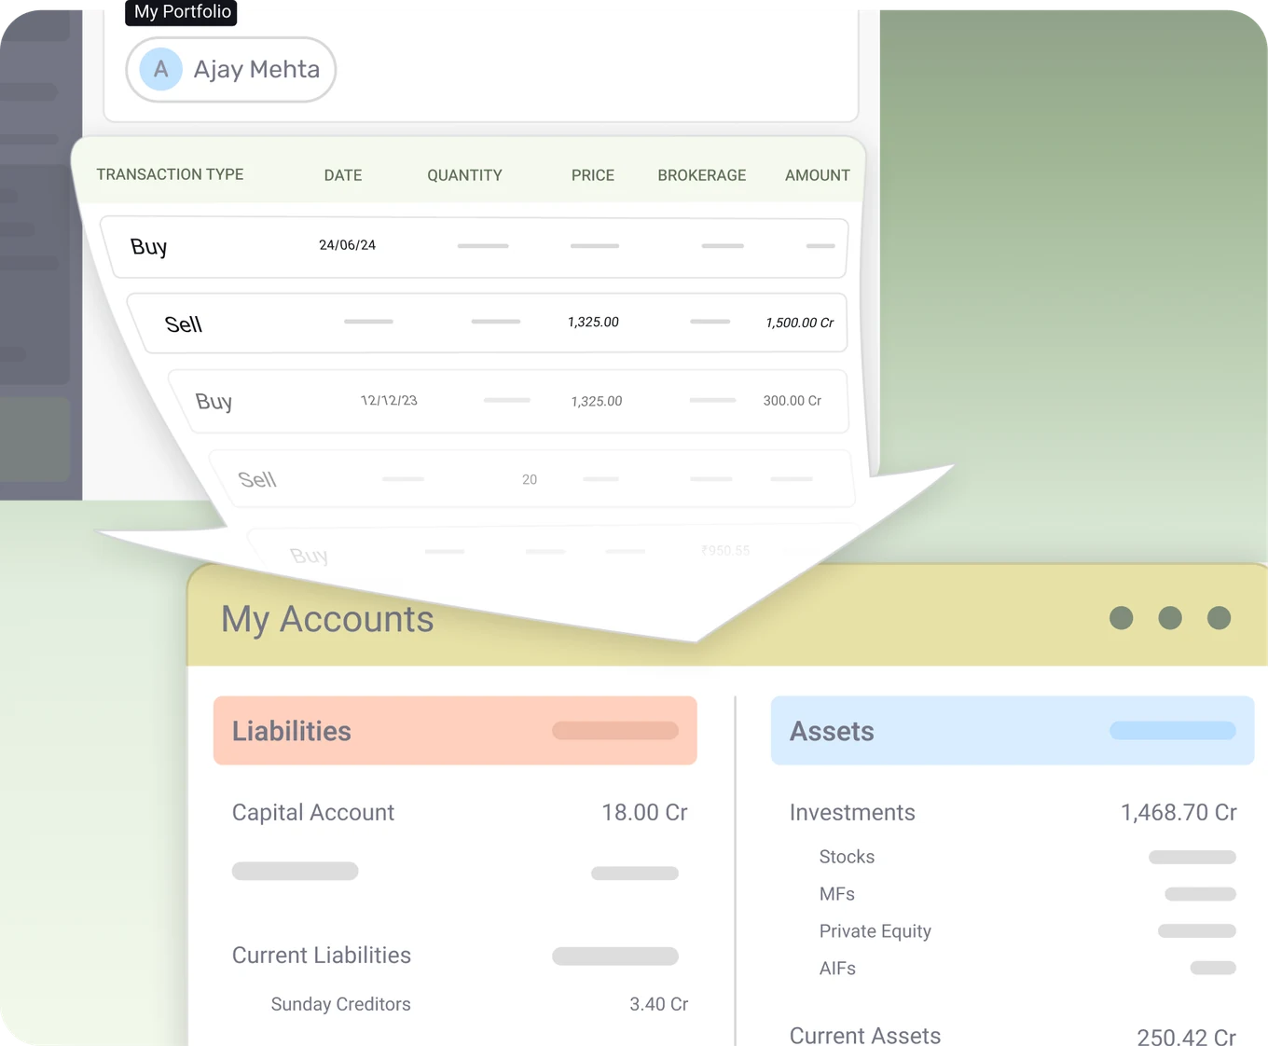Open the Stocks sub-item

[x=847, y=857]
